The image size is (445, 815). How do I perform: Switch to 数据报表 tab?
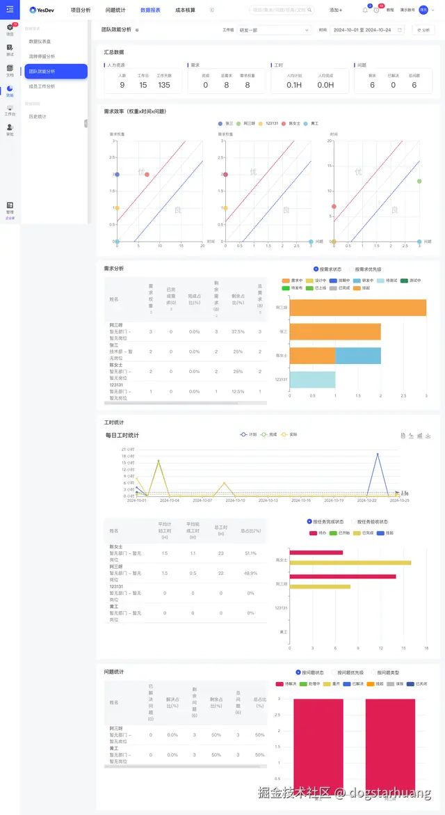151,10
